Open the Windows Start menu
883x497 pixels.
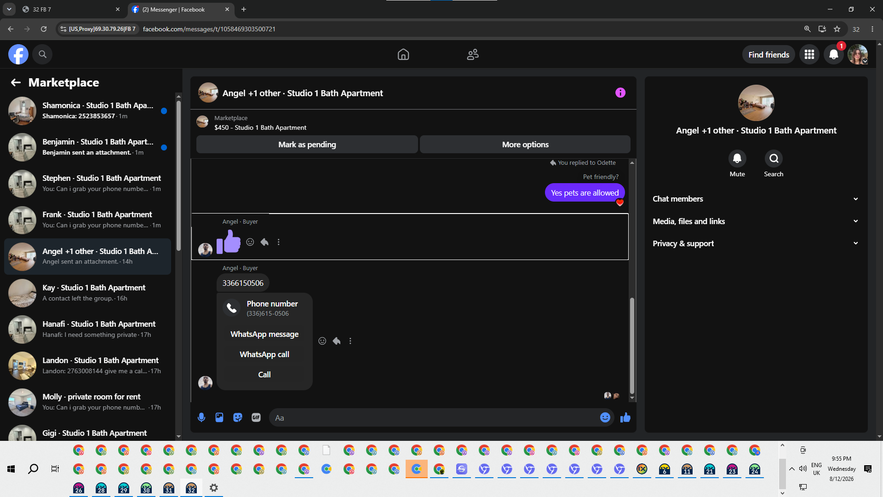pyautogui.click(x=11, y=469)
